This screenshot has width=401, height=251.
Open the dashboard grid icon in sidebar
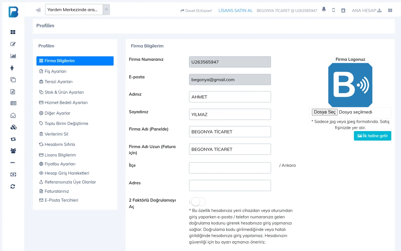click(13, 32)
